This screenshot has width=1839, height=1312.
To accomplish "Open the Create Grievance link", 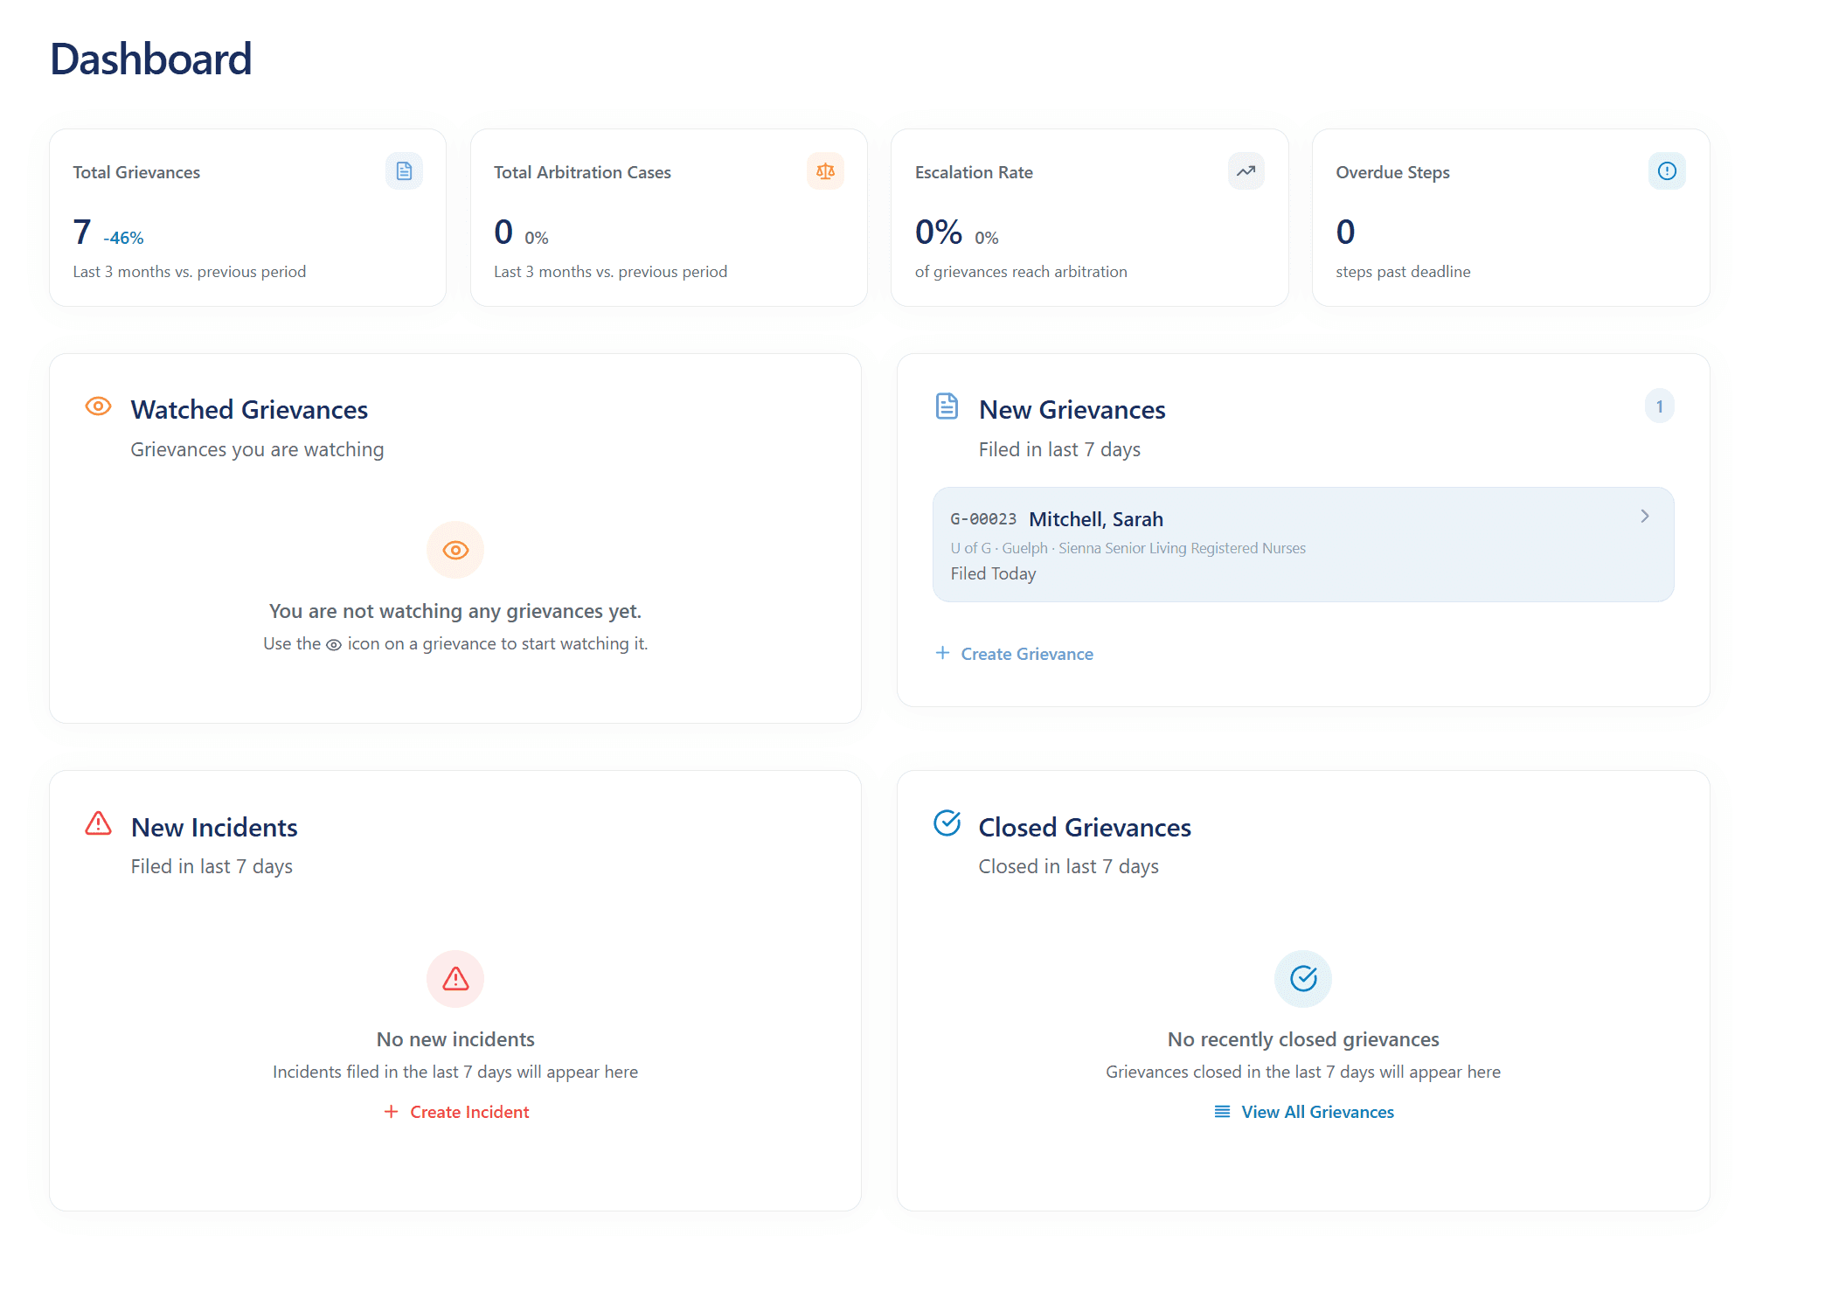I will pyautogui.click(x=1027, y=653).
